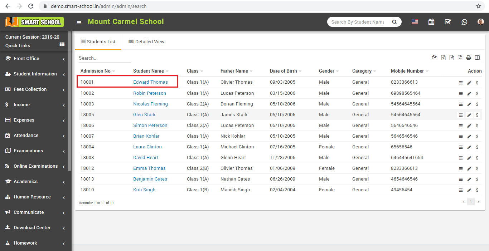Screen dimensions: 489x251
Task: Toggle the sidebar with the hamburger icon
Action: 79,23
